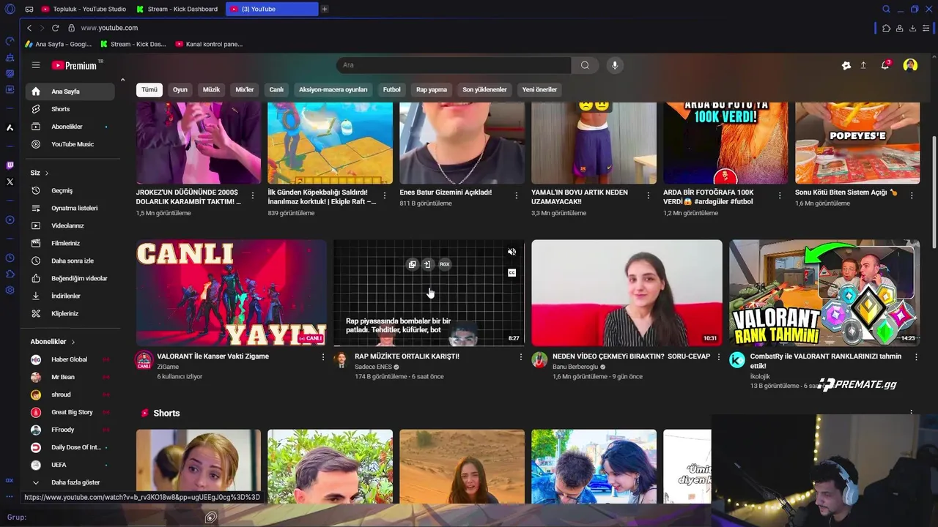The width and height of the screenshot is (938, 527).
Task: Open YouTube Music in the sidebar
Action: tap(70, 144)
